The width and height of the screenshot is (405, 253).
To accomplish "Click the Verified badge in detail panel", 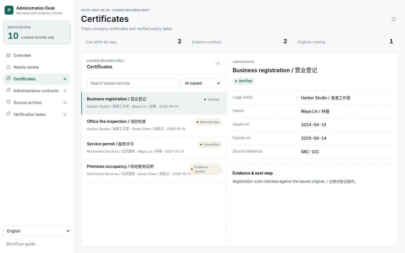I will coord(244,81).
